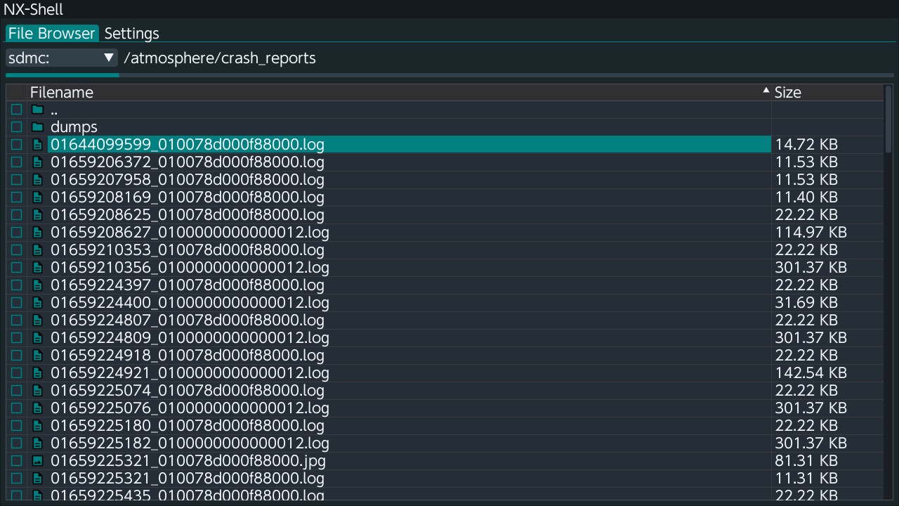Select file 01659208625_010078d000f88000.log
This screenshot has height=506, width=899.
click(409, 215)
